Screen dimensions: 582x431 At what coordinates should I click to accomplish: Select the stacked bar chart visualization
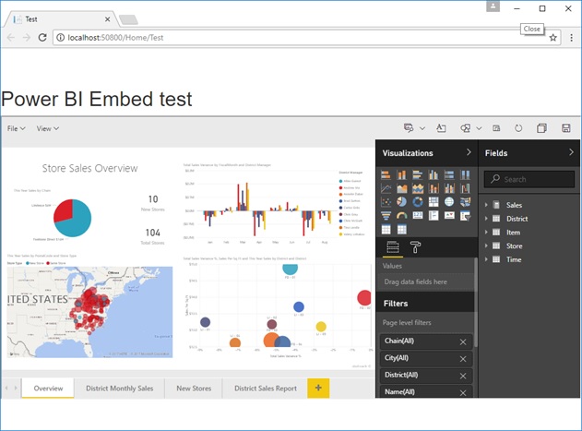pyautogui.click(x=386, y=174)
